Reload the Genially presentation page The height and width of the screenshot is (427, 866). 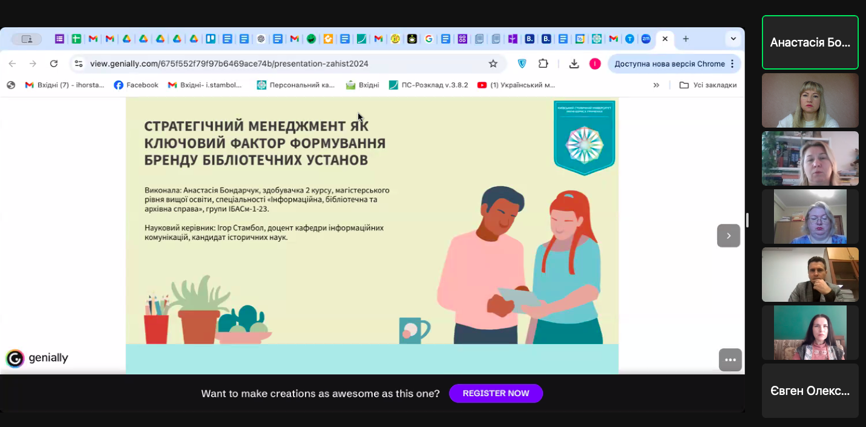pyautogui.click(x=54, y=64)
